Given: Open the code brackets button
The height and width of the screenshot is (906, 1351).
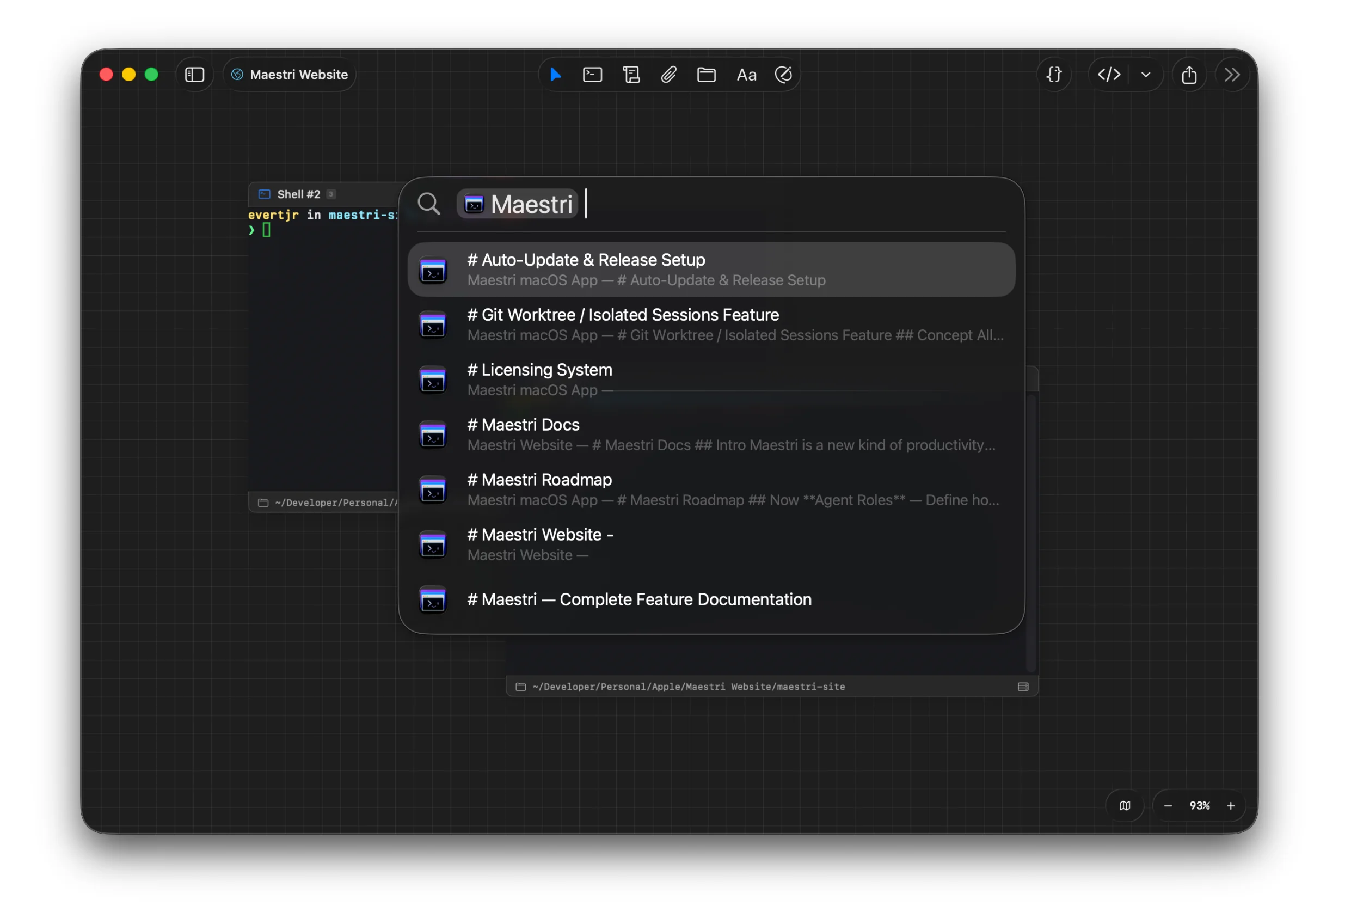Looking at the screenshot, I should [1109, 75].
